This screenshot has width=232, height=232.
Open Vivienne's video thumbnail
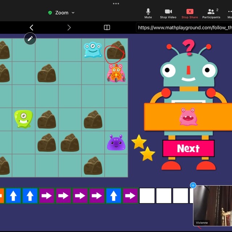pyautogui.click(x=213, y=206)
